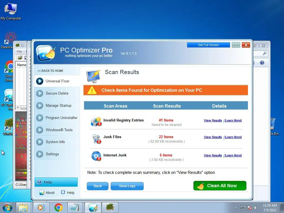Click '41 Items' registry result text

coord(166,120)
